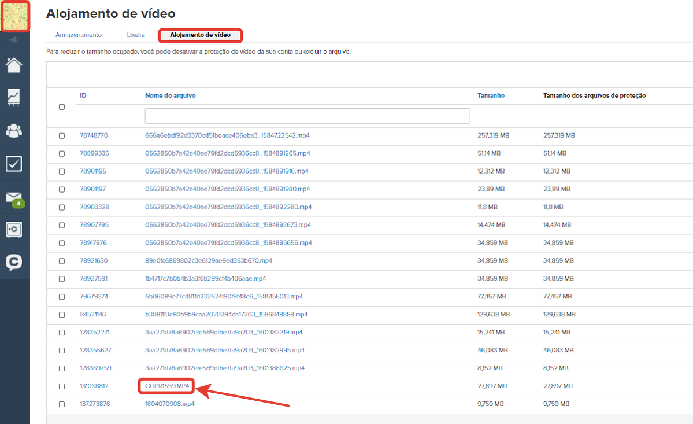Screen dimensions: 693x424
Task: Click the account avatar in the sidebar
Action: (15, 16)
